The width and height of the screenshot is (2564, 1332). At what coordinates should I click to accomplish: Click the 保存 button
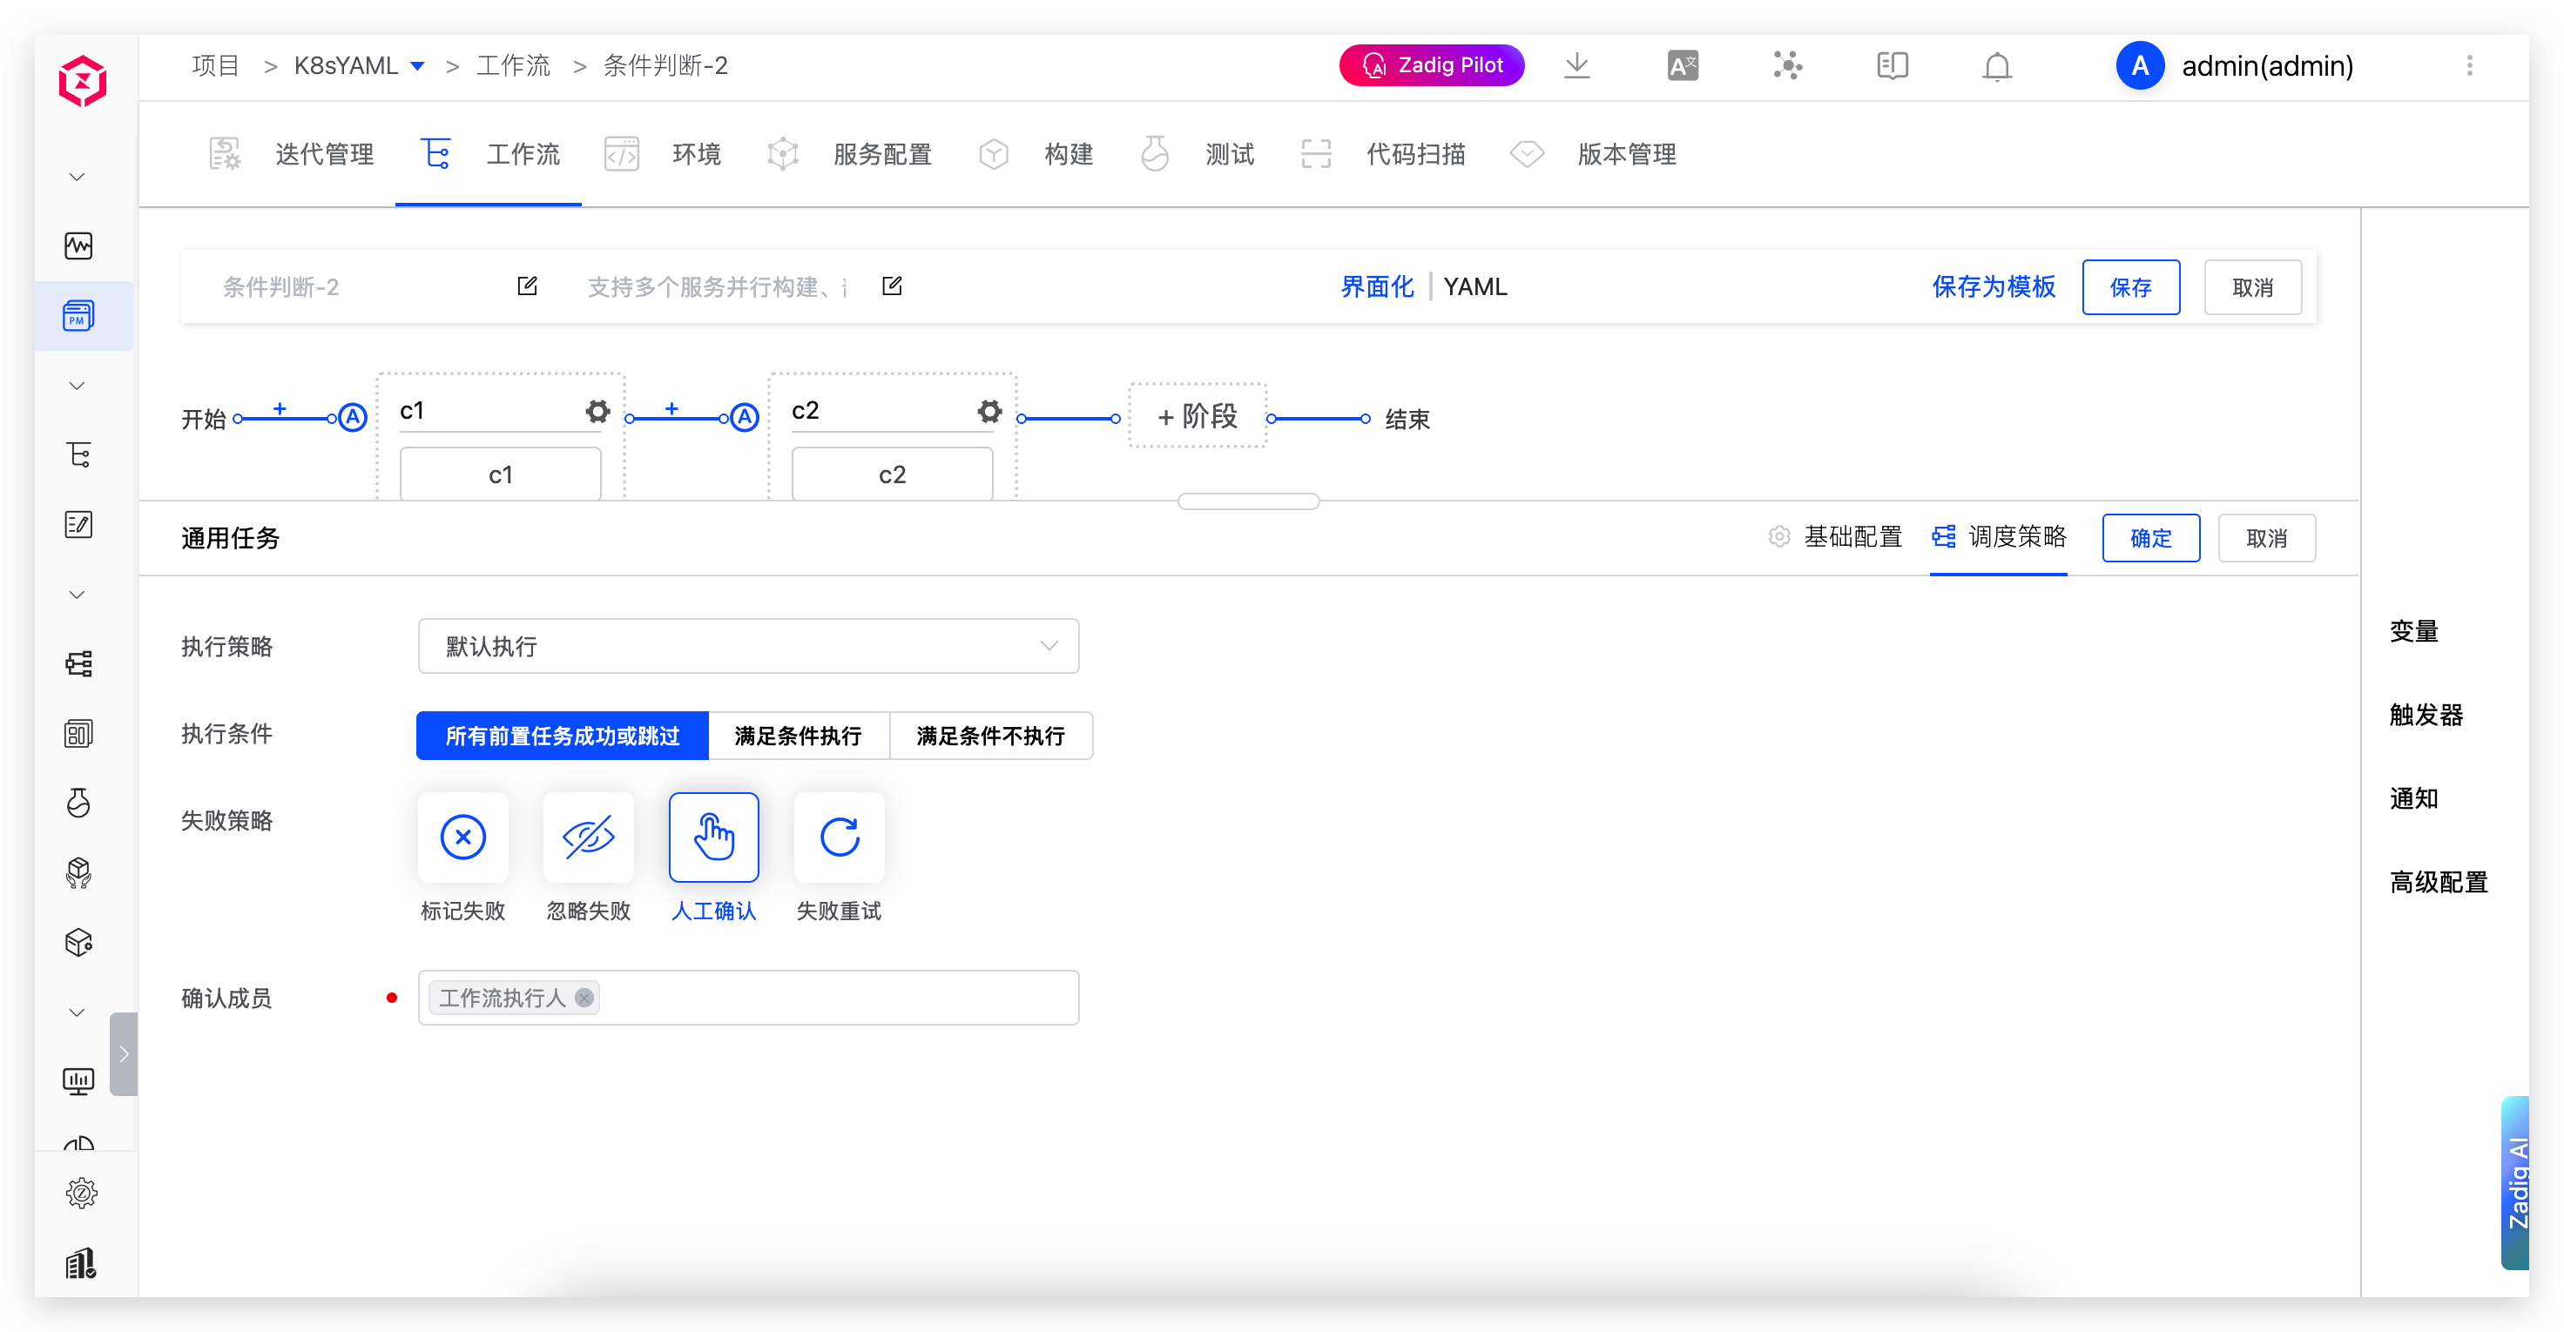(x=2130, y=287)
